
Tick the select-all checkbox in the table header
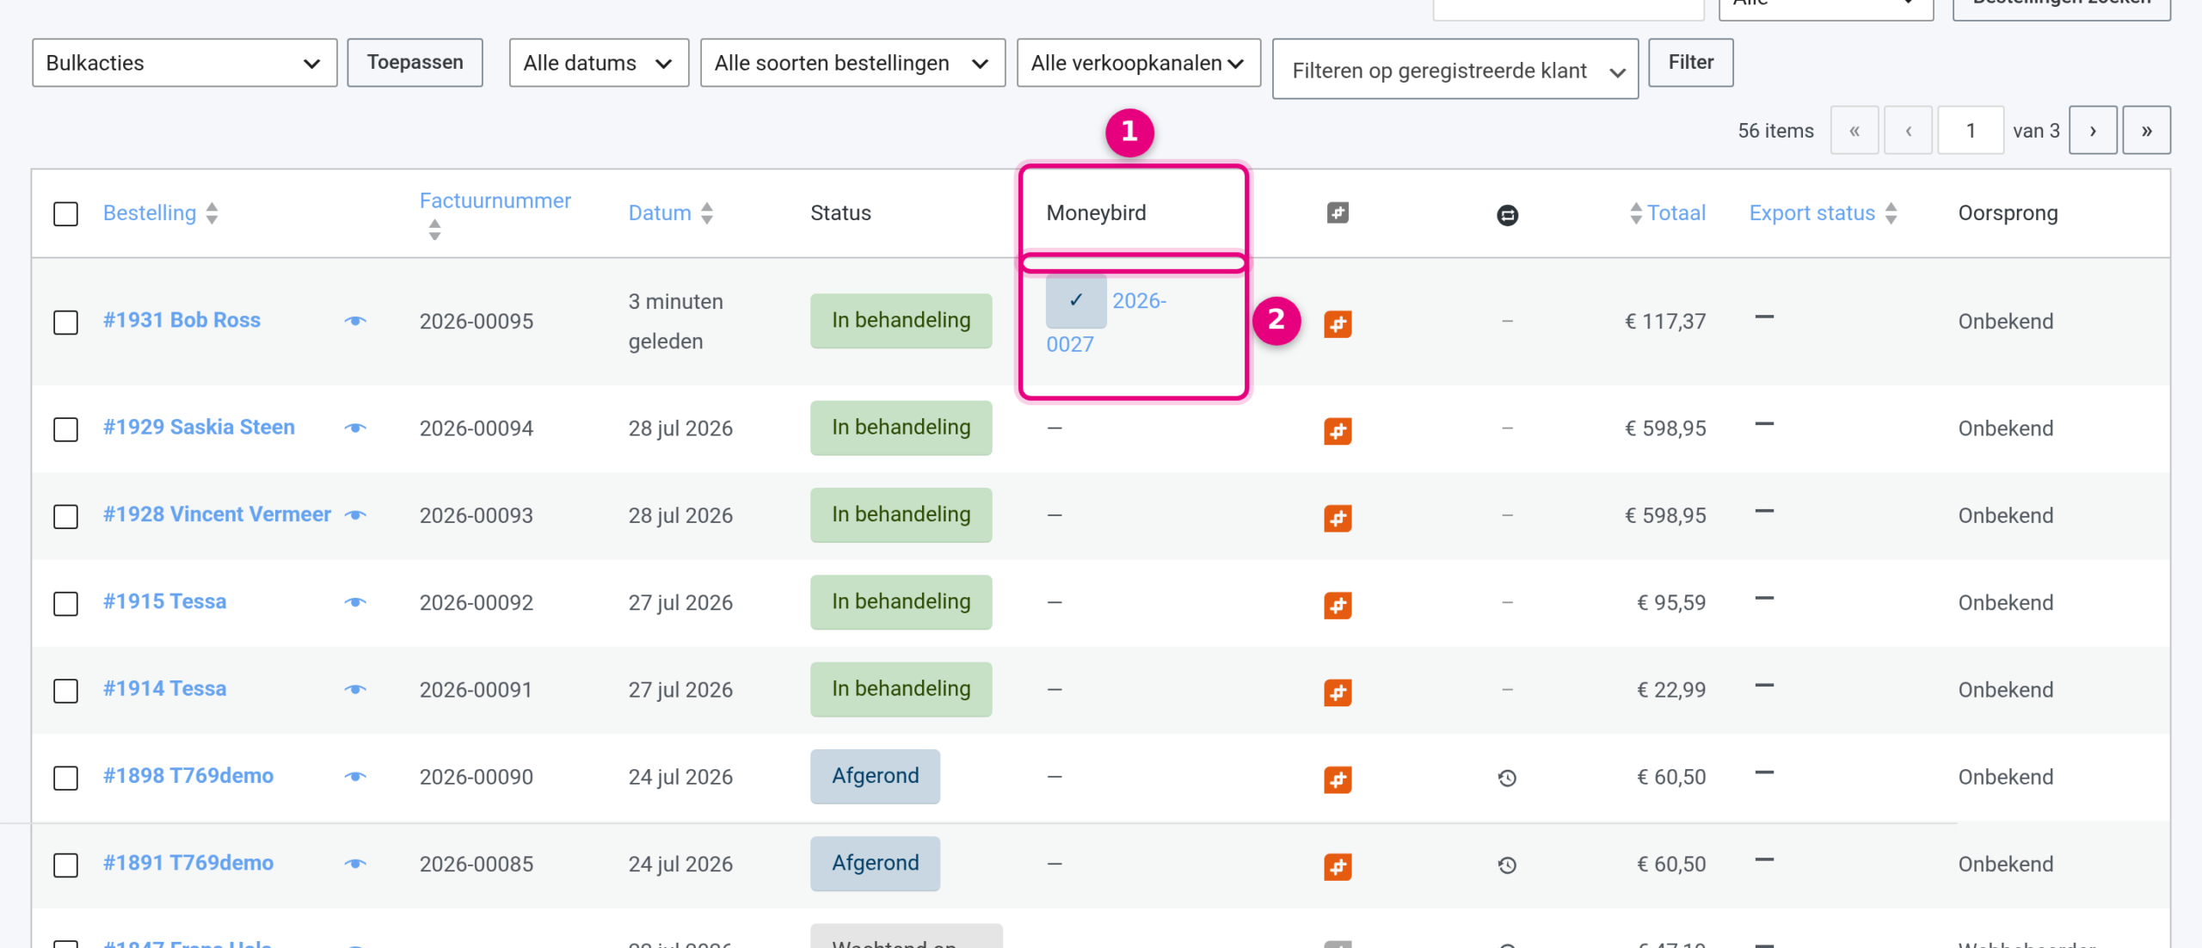[65, 214]
